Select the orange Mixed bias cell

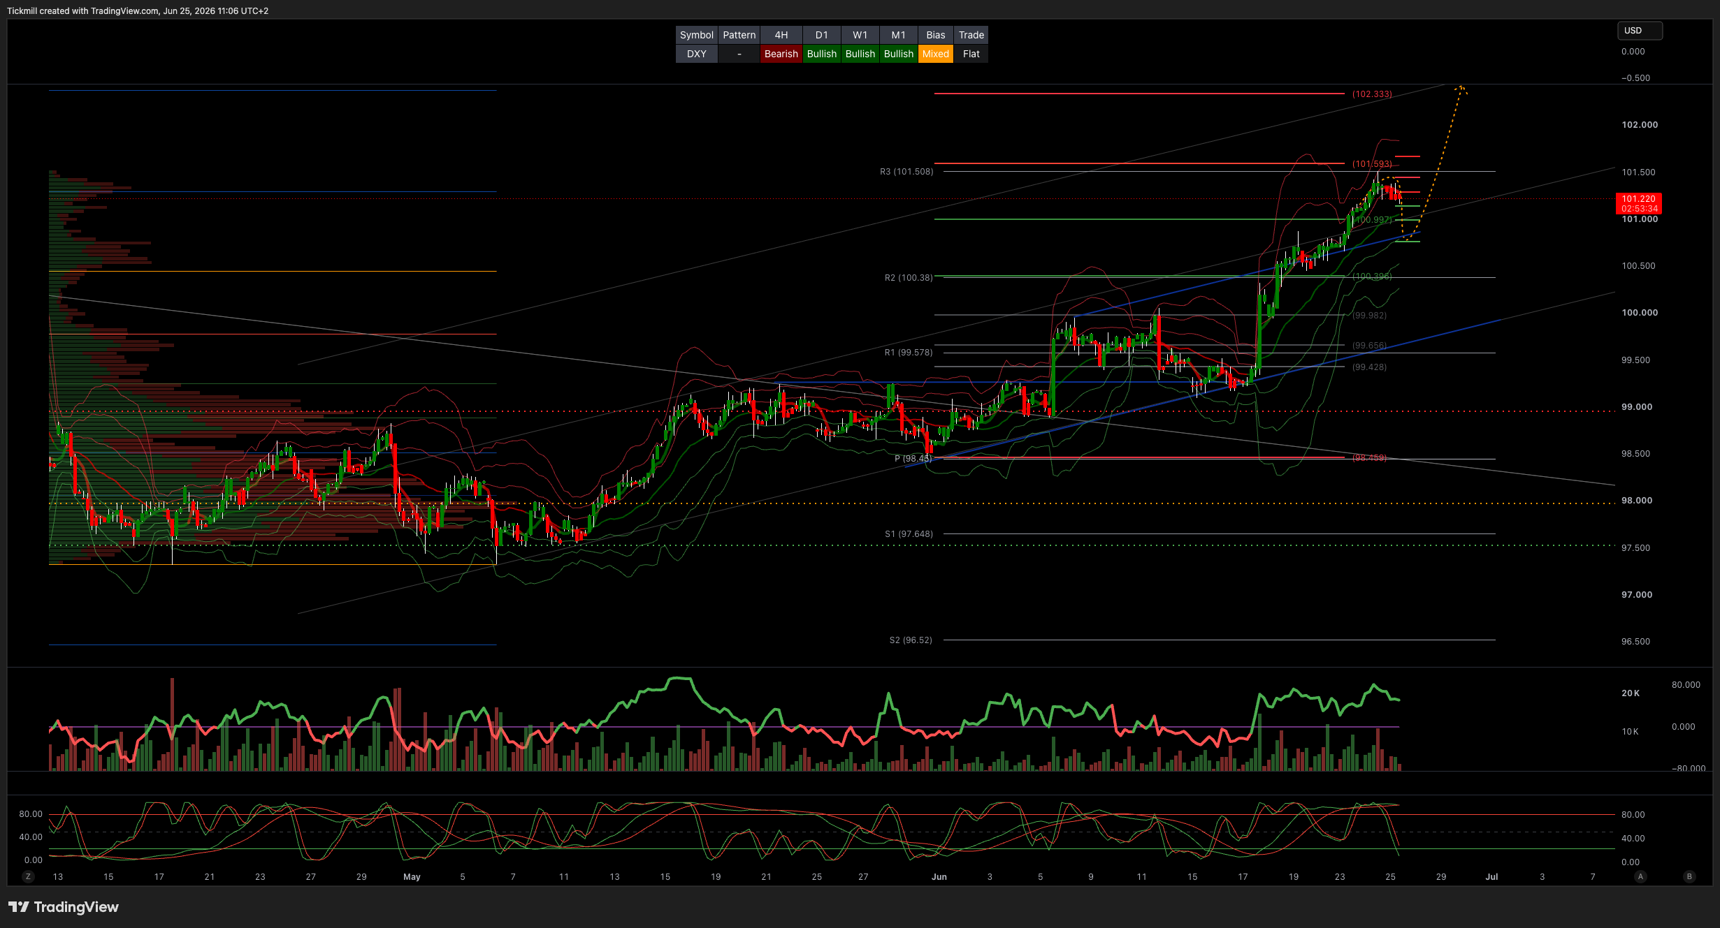tap(935, 54)
